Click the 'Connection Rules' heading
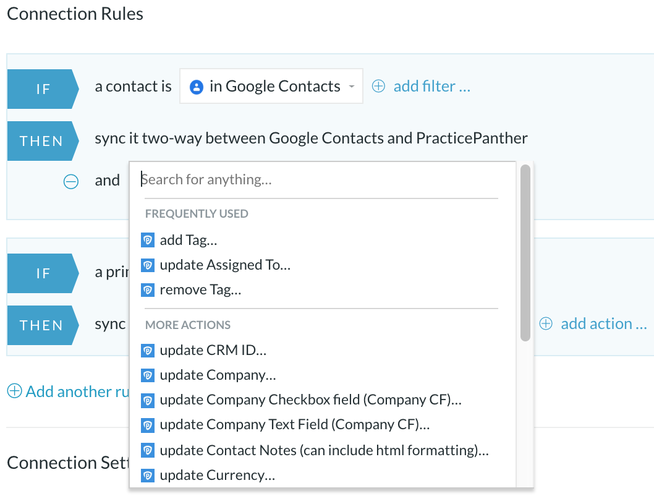 [75, 14]
